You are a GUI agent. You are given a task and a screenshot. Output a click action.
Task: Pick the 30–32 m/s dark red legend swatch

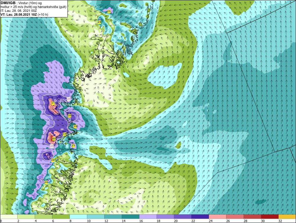pos(270,216)
